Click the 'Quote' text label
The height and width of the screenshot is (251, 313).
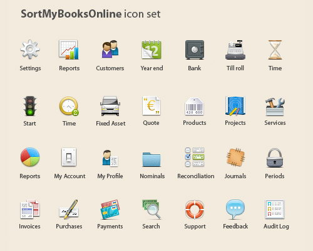point(151,123)
